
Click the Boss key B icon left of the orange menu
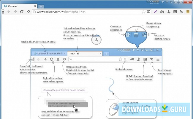pyautogui.click(x=175, y=12)
